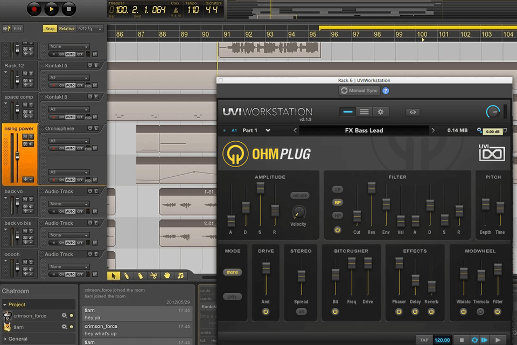Click the Manual Sync button

[x=359, y=91]
